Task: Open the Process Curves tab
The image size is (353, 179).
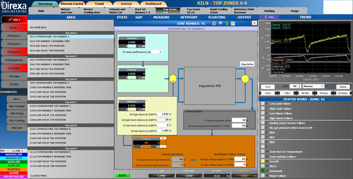Action: click(x=72, y=4)
